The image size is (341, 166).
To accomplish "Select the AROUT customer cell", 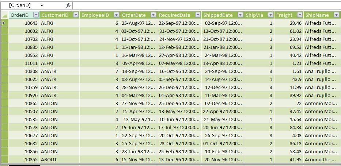I will point(49,159).
